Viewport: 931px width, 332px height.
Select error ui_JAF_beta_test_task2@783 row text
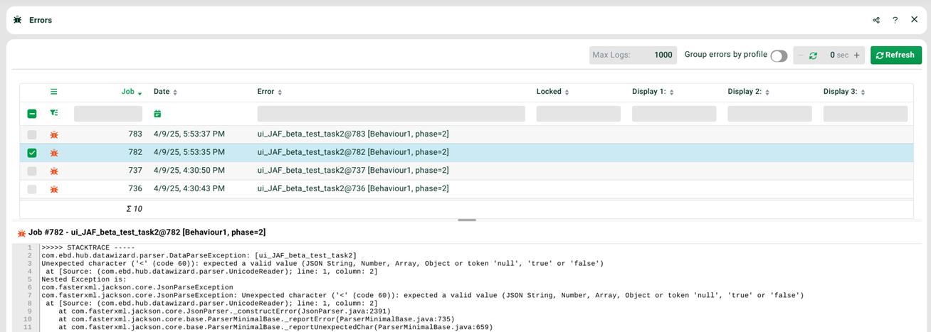[353, 134]
